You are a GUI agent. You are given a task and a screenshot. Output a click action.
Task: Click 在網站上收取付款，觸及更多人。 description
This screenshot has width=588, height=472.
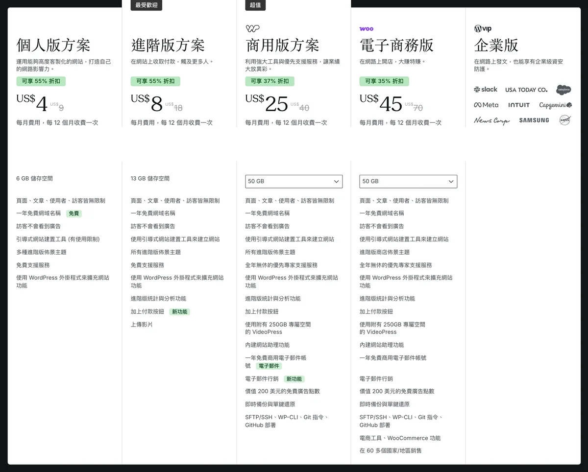pyautogui.click(x=172, y=62)
